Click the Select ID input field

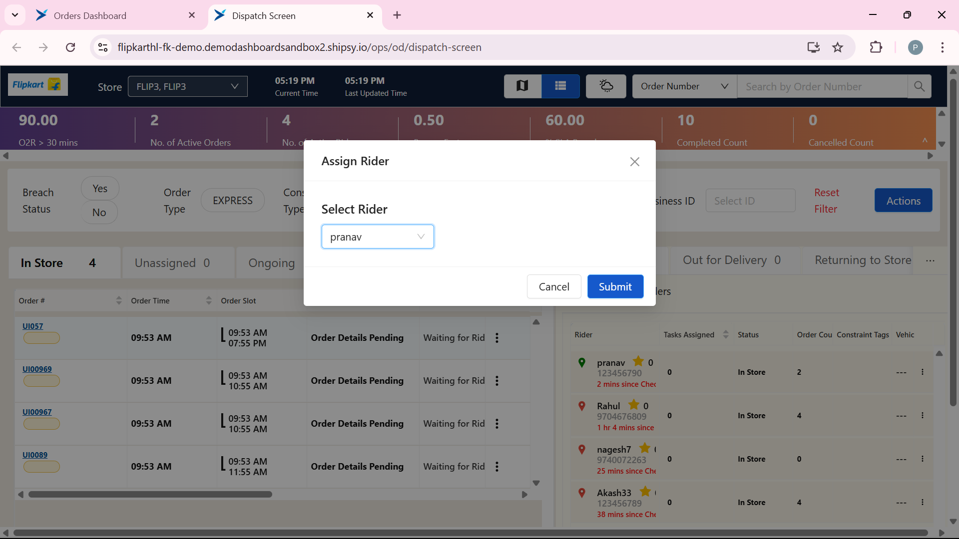click(750, 201)
